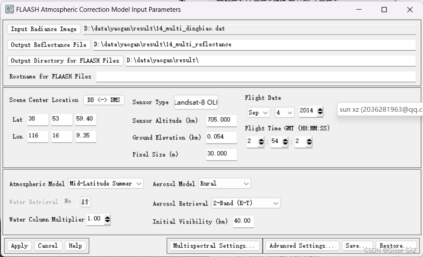Close the FLAASH parameters window
This screenshot has height=257, width=423.
[x=409, y=10]
